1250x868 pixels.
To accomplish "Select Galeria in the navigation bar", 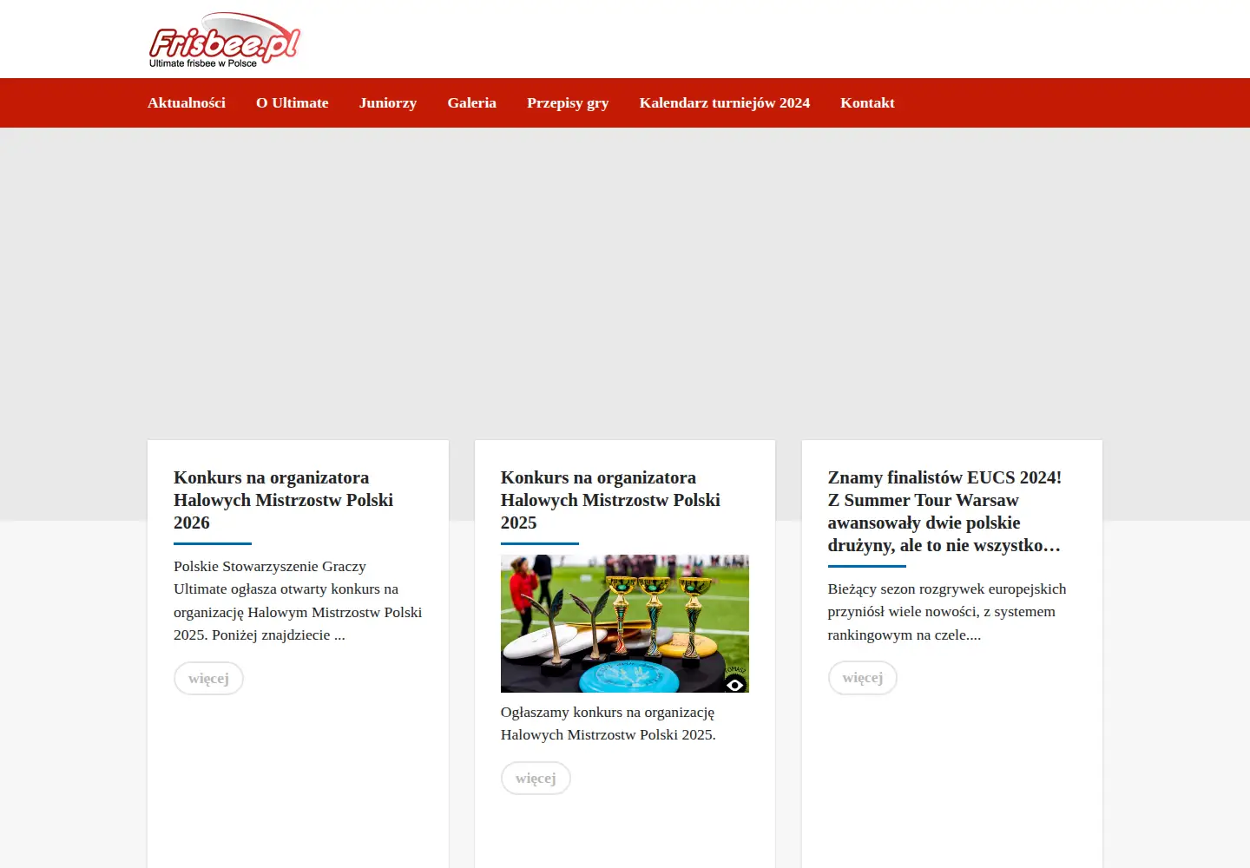I will click(472, 102).
